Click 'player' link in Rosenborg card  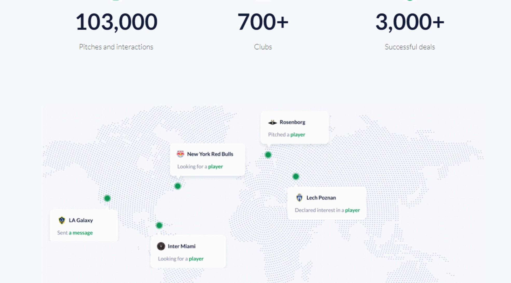(x=298, y=135)
